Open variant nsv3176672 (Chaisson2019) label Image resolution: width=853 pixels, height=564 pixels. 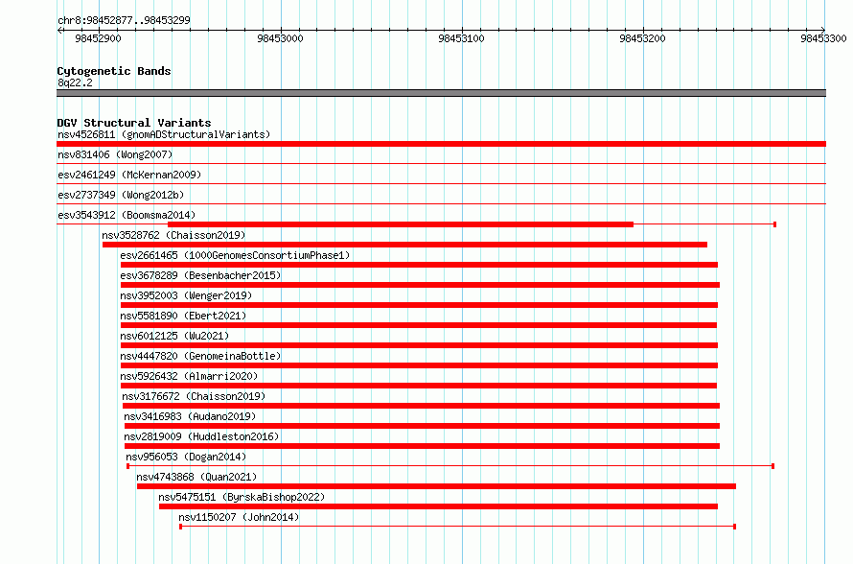pyautogui.click(x=194, y=396)
